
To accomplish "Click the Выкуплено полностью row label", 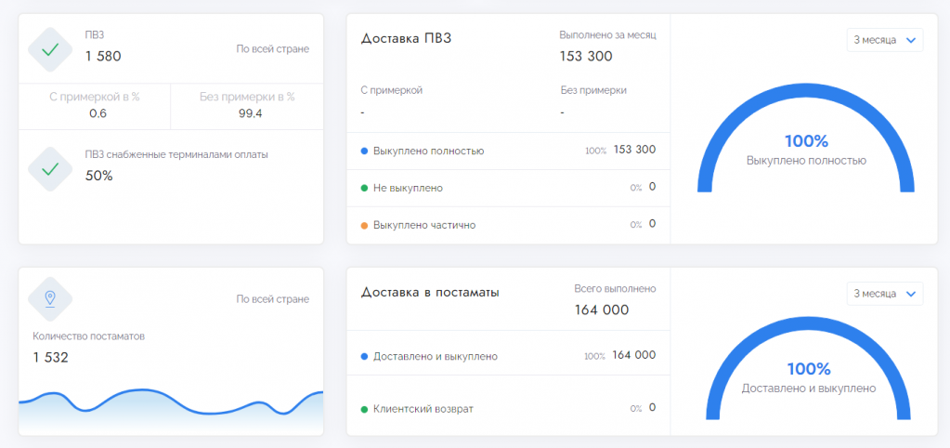I will point(428,151).
